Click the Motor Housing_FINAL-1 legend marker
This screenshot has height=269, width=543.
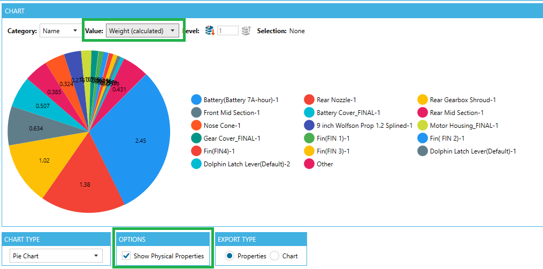[x=422, y=125]
